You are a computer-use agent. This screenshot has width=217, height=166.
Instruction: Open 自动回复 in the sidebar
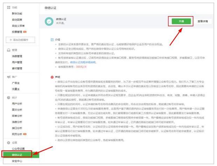click(x=17, y=20)
